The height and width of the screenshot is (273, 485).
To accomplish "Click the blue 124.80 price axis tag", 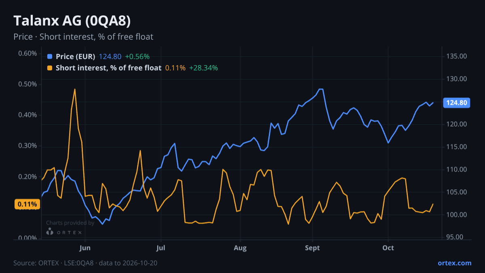I will 457,103.
